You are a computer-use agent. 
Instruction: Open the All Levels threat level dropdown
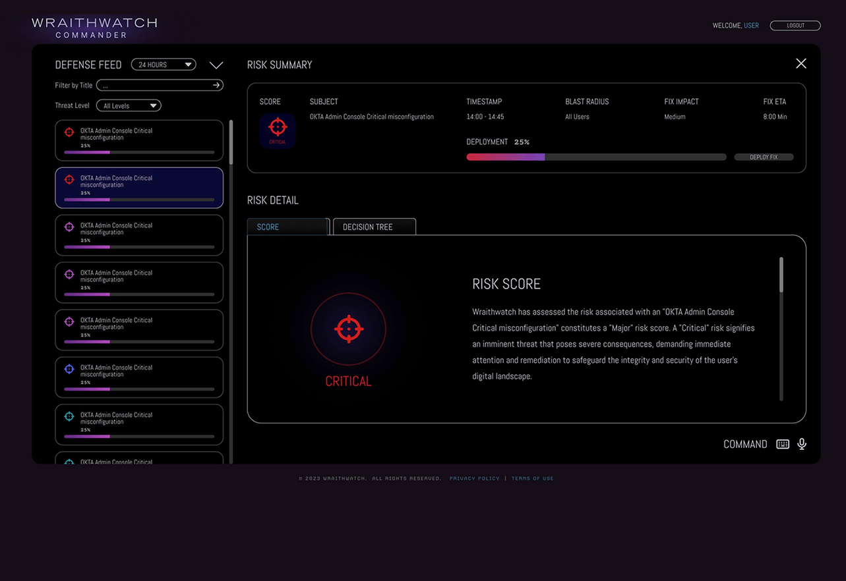click(x=129, y=105)
